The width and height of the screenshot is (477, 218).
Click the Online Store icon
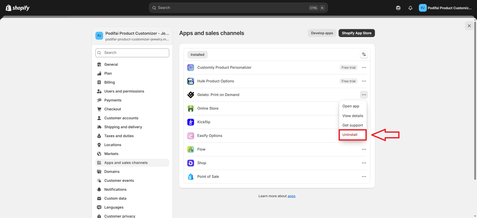click(191, 108)
